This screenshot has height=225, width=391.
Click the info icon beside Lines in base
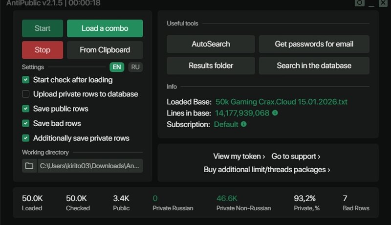pyautogui.click(x=275, y=113)
